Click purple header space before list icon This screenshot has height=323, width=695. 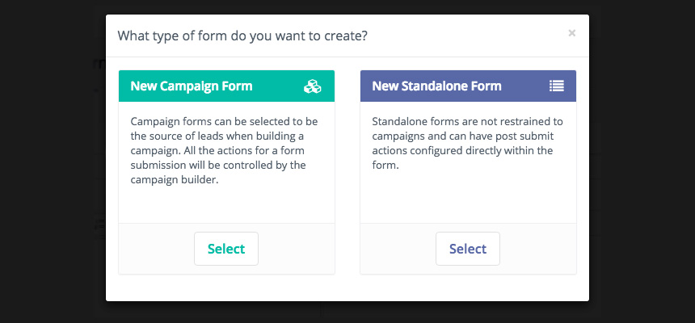pos(525,86)
